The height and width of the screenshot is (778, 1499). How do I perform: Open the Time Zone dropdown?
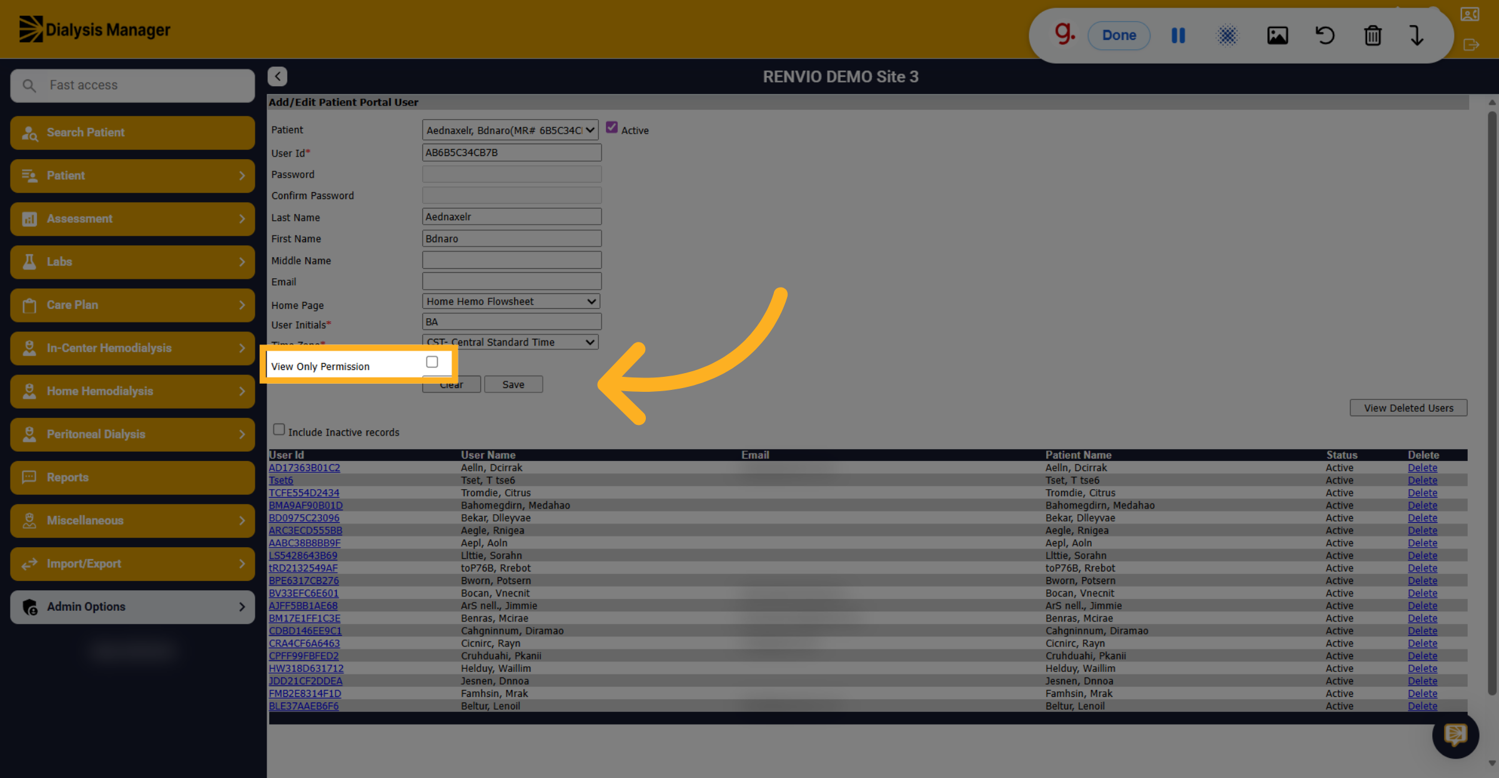[x=510, y=342]
